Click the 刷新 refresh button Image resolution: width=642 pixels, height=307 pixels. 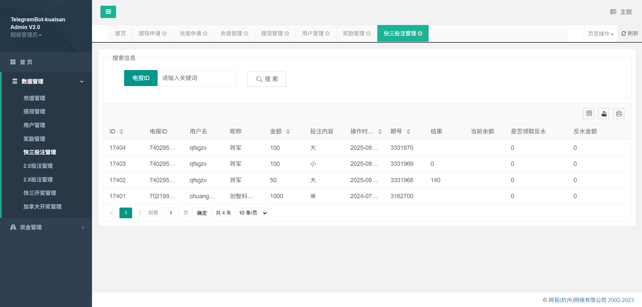[x=630, y=33]
